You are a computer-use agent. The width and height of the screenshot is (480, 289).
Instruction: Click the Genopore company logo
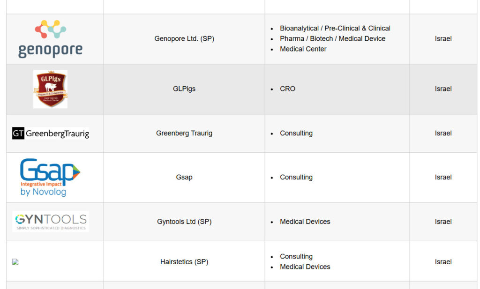point(51,39)
